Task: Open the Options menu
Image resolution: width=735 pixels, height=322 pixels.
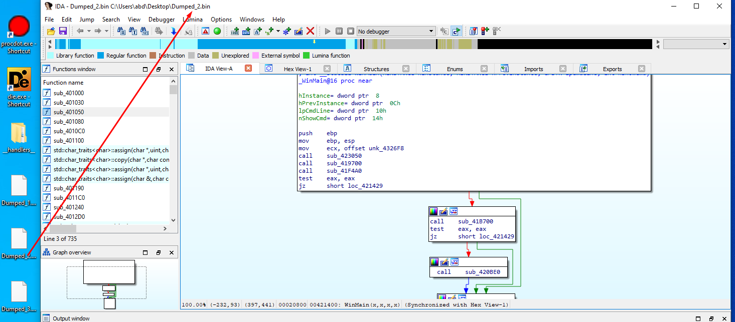Action: [x=221, y=20]
